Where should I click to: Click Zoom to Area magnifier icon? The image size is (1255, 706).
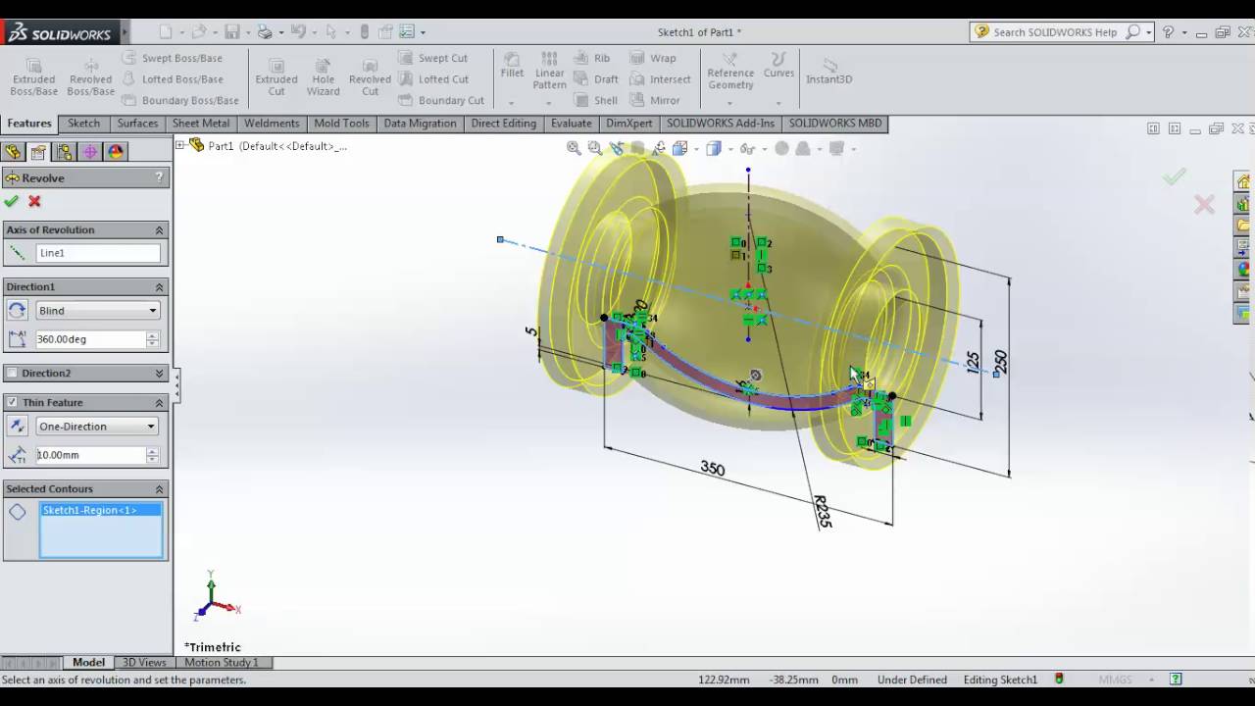coord(595,148)
